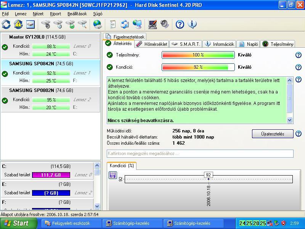This screenshot has height=229, width=305.
Task: Click the disk with stethoscope test icon
Action: [46, 24]
